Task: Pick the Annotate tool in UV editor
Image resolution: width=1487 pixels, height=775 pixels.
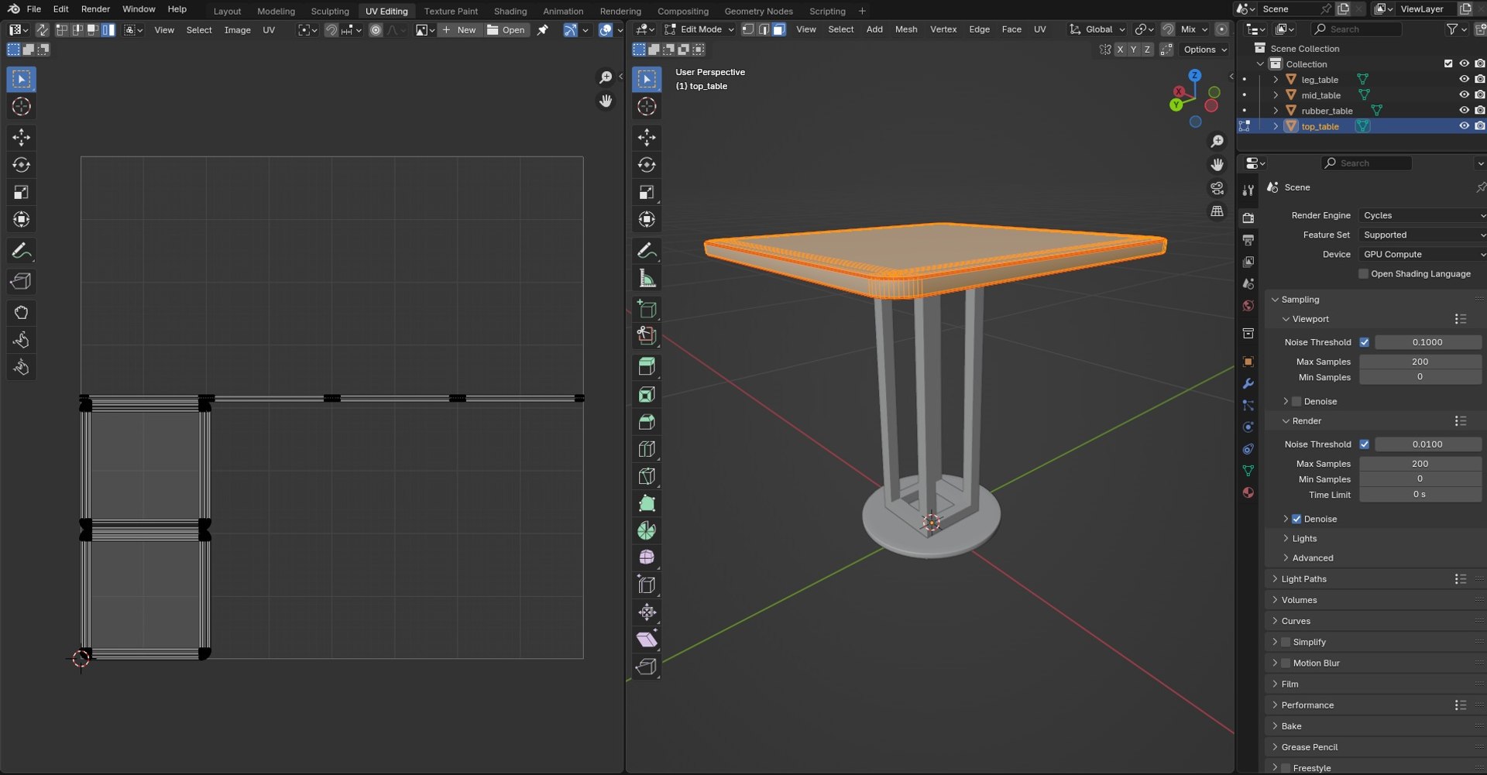Action: tap(22, 251)
